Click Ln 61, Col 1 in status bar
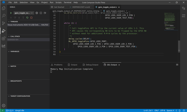This screenshot has height=112, width=187. tap(148, 111)
